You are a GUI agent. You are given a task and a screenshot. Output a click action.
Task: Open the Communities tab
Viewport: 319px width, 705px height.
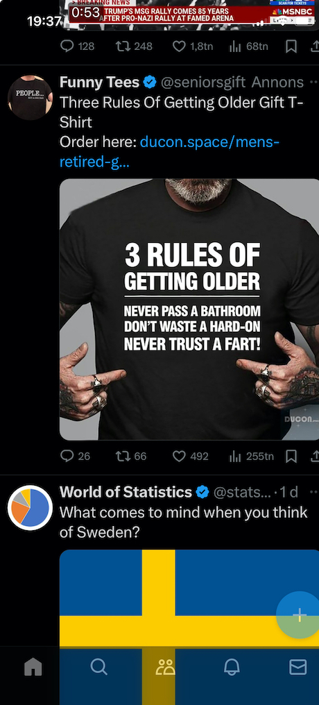point(165,667)
